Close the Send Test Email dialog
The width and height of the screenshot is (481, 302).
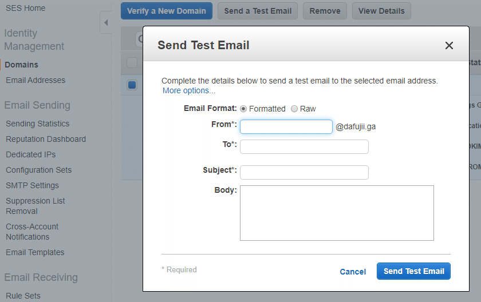click(x=449, y=46)
